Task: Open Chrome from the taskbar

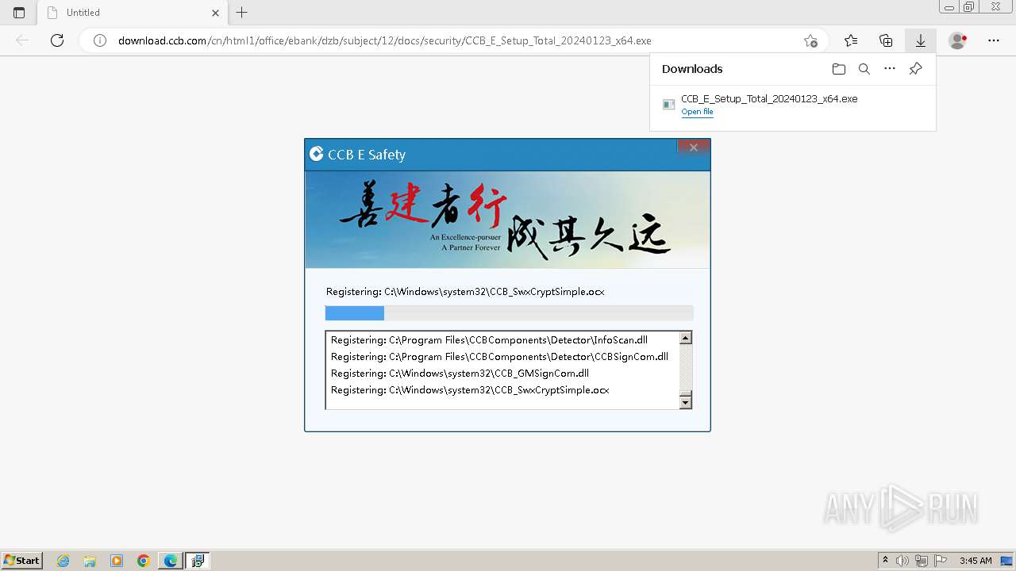Action: click(x=144, y=561)
